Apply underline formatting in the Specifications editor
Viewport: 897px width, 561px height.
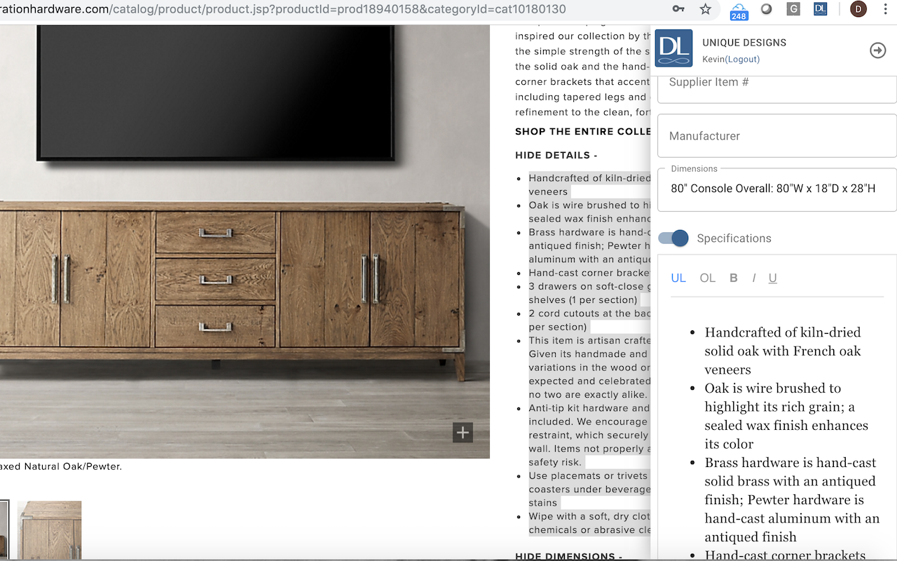pyautogui.click(x=772, y=278)
